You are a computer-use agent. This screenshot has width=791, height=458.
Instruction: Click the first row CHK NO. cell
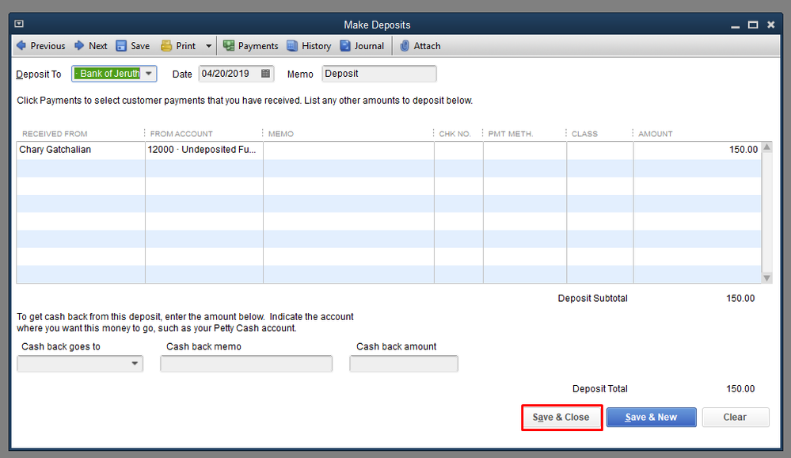pyautogui.click(x=458, y=150)
